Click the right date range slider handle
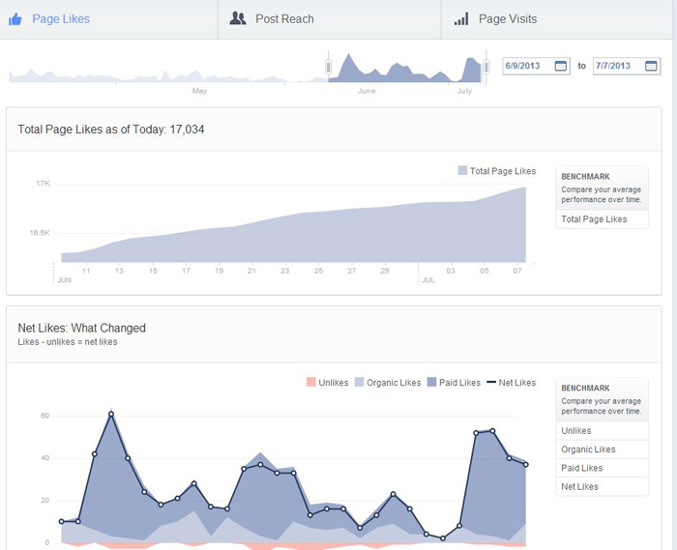Viewport: 677px width, 550px height. (x=486, y=67)
